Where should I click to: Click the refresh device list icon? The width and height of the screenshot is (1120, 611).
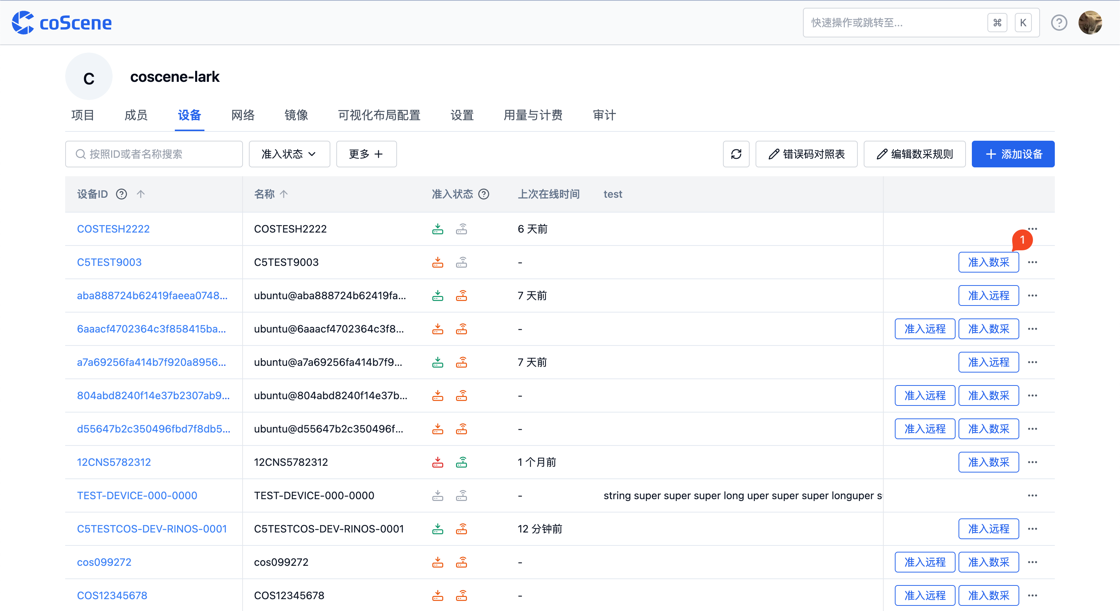point(736,154)
